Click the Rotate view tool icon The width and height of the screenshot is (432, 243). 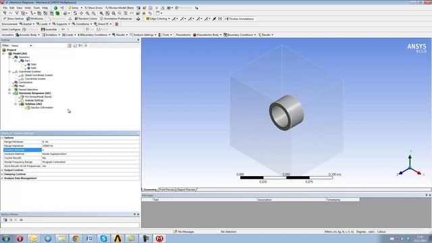tap(75, 13)
